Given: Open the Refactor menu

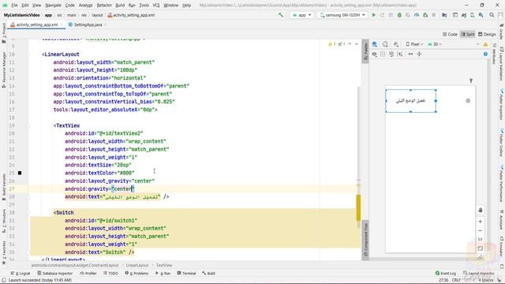Looking at the screenshot, I should (104, 6).
